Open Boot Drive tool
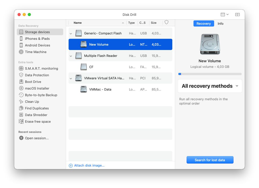This screenshot has width=259, height=188. (x=33, y=82)
